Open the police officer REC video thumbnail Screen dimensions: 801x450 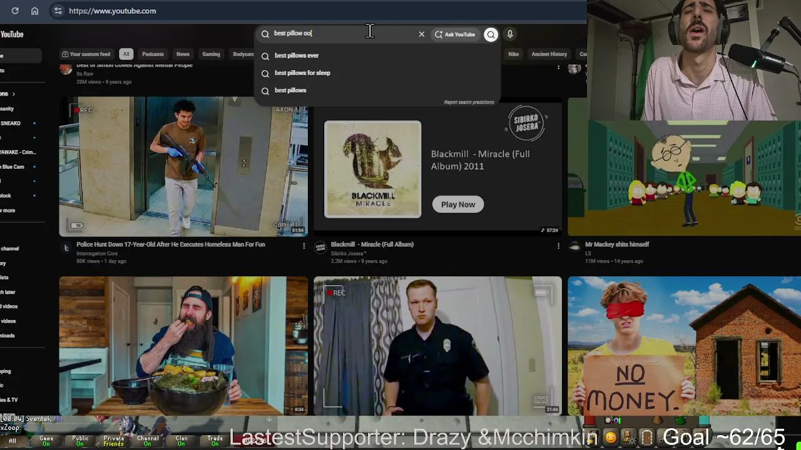pyautogui.click(x=437, y=346)
